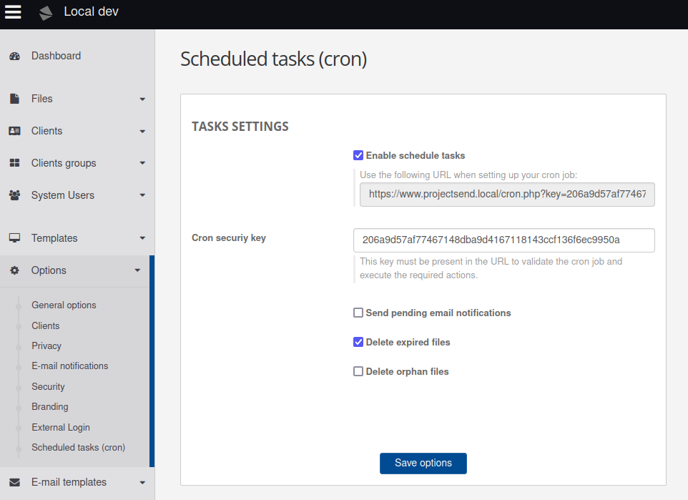Click the E-mail templates envelope icon
This screenshot has width=688, height=500.
pos(15,481)
